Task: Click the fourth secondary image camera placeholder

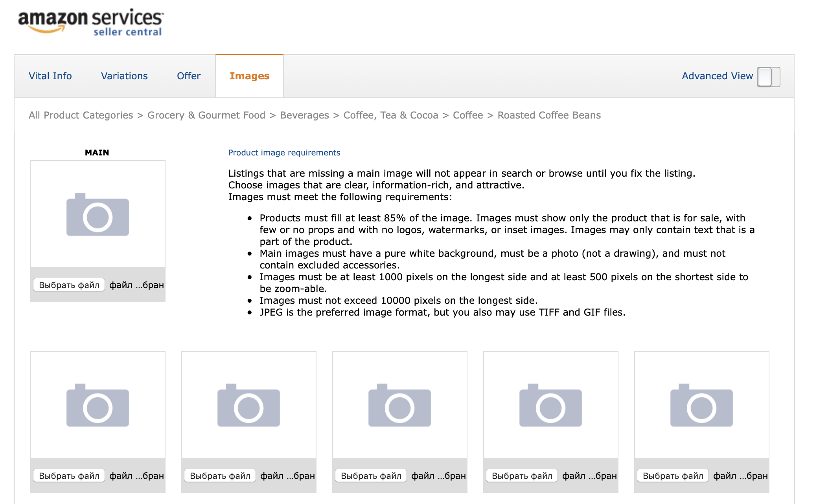Action: [550, 405]
